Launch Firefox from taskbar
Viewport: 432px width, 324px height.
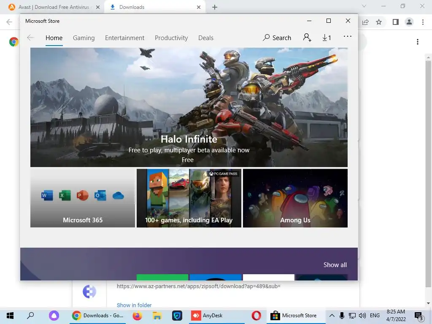coord(137,316)
